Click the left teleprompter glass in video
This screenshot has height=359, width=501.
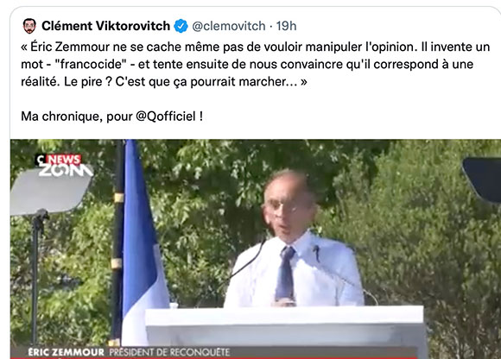tap(51, 192)
